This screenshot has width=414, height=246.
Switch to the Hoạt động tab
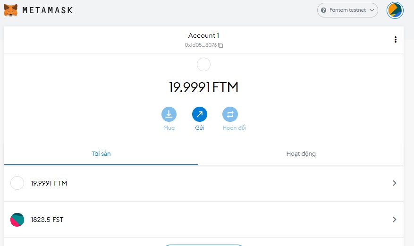[x=301, y=153]
